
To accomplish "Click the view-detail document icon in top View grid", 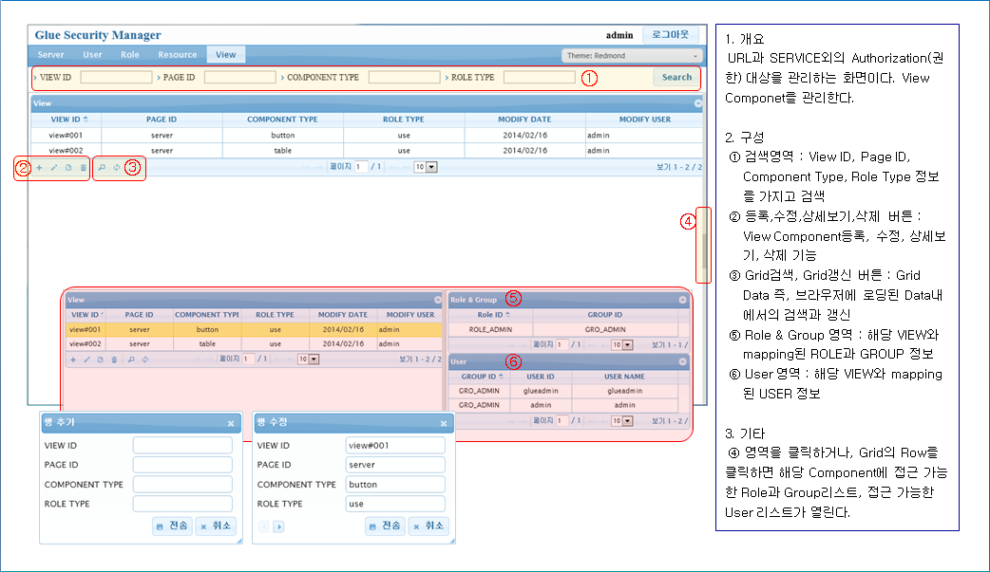I will point(68,168).
